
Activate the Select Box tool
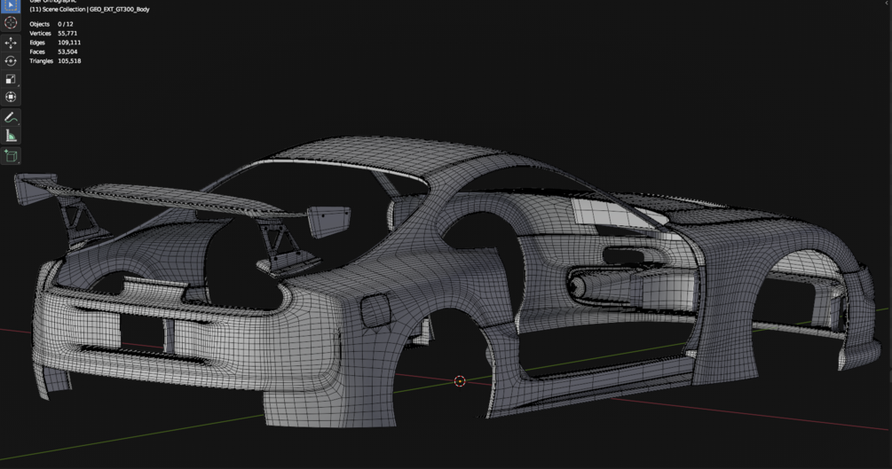point(11,5)
